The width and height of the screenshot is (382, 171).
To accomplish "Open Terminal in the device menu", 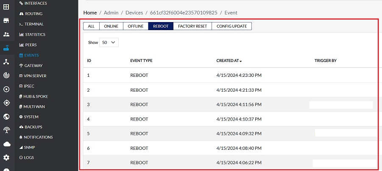I will pyautogui.click(x=34, y=24).
